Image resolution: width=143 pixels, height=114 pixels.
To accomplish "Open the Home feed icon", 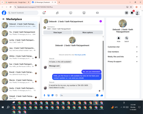I will pos(44,13).
